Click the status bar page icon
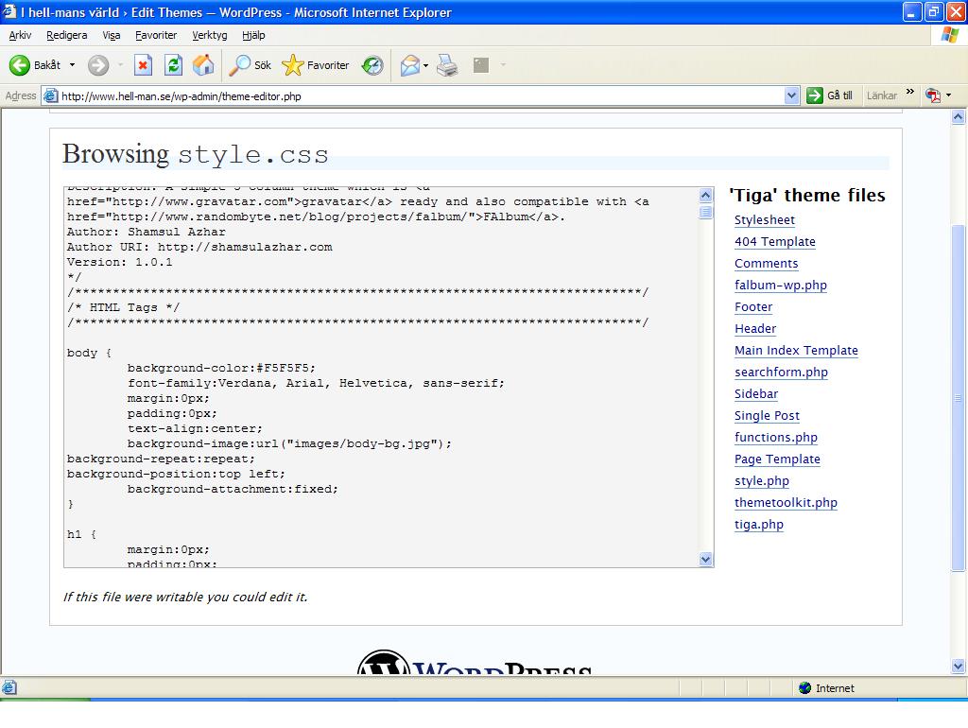 tap(9, 687)
